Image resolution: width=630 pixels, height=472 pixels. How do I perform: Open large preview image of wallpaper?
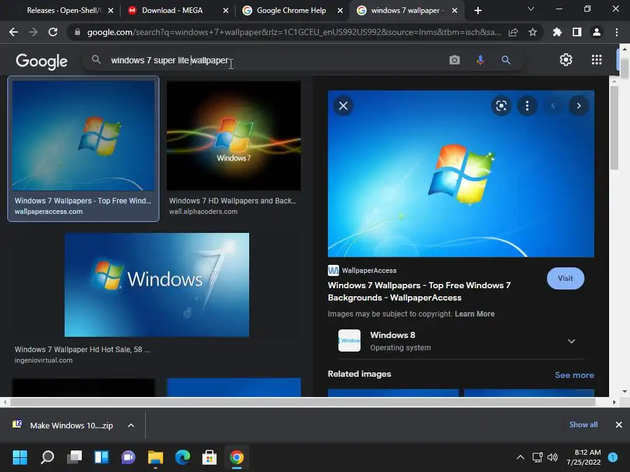pyautogui.click(x=461, y=173)
